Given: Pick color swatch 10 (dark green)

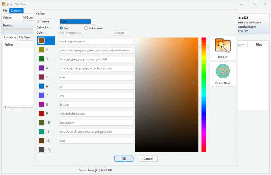Looking at the screenshot, I should pyautogui.click(x=42, y=123).
